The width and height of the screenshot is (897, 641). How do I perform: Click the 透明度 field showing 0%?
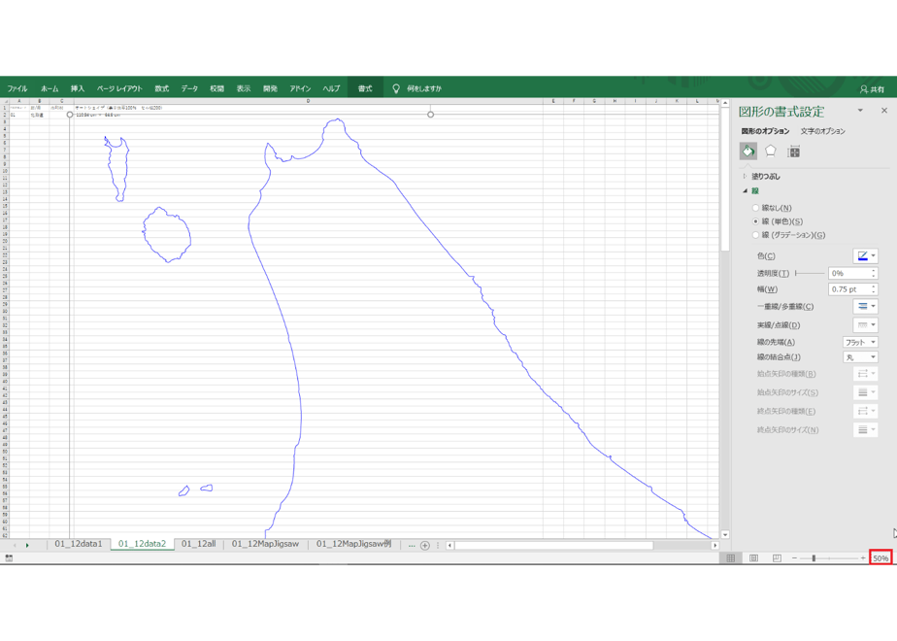(x=852, y=274)
